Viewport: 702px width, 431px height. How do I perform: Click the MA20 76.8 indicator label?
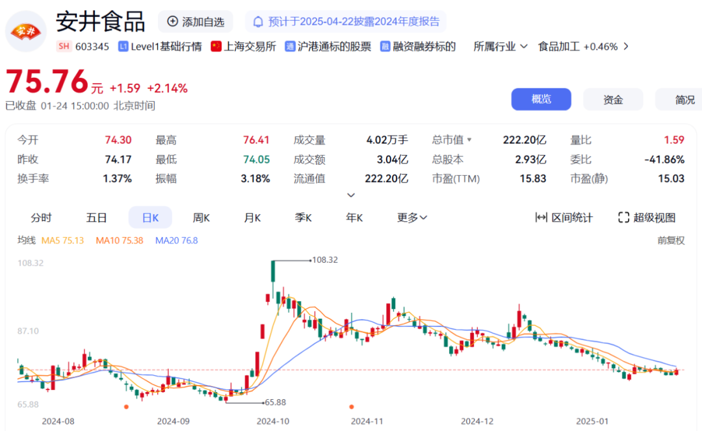176,241
